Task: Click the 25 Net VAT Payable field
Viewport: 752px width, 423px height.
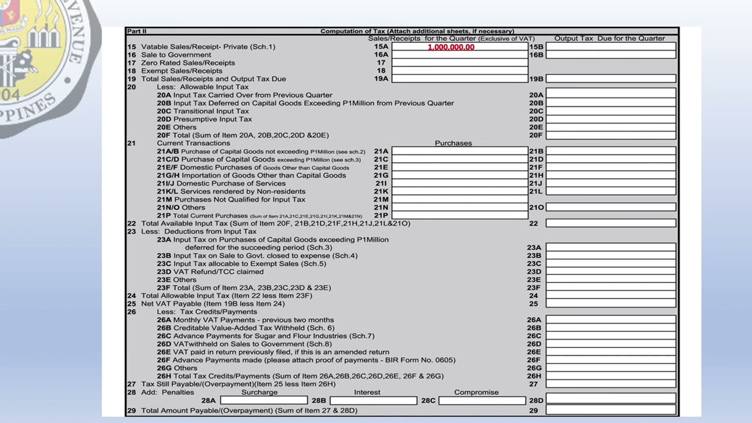Action: click(611, 304)
